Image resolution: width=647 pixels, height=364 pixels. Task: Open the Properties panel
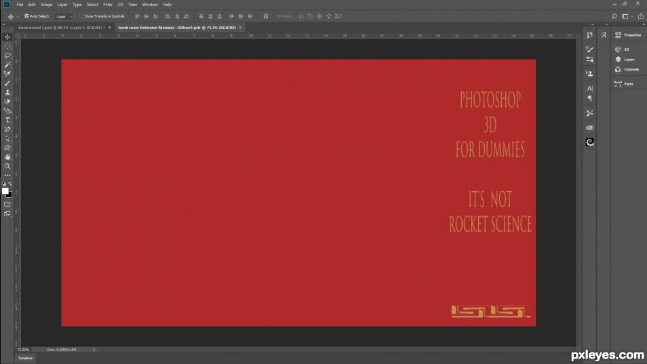[628, 35]
